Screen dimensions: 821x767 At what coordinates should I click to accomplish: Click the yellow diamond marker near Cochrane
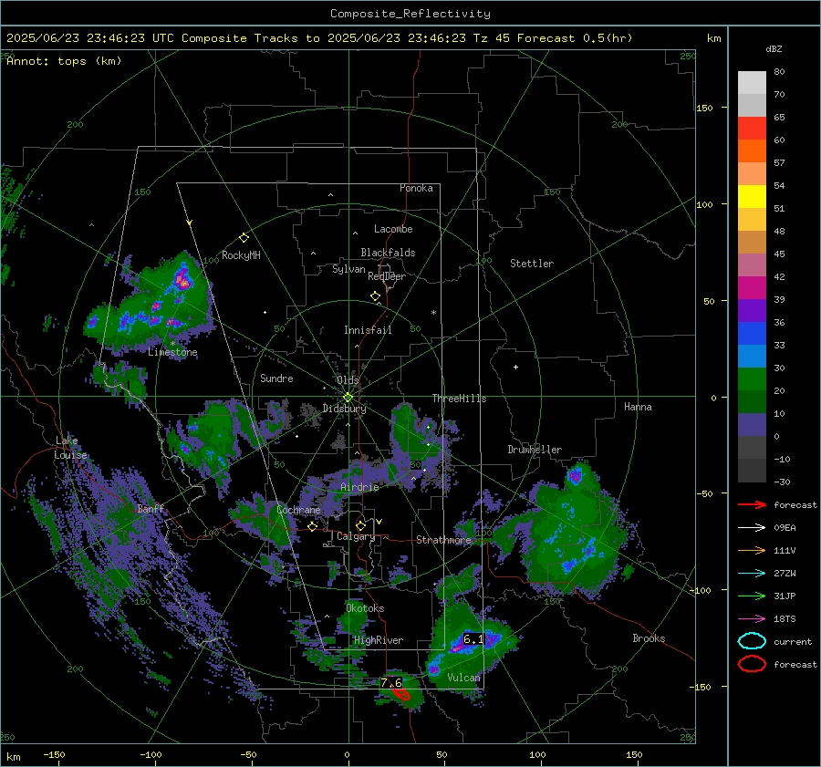point(313,526)
